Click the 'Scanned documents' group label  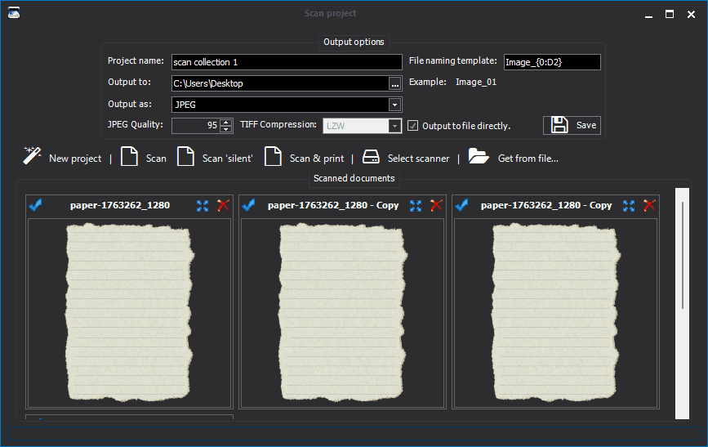click(354, 178)
